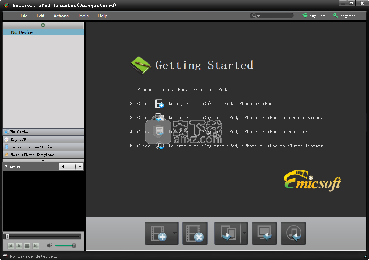This screenshot has width=369, height=260.
Task: Expand the export to devices dropdown arrow
Action: click(244, 233)
